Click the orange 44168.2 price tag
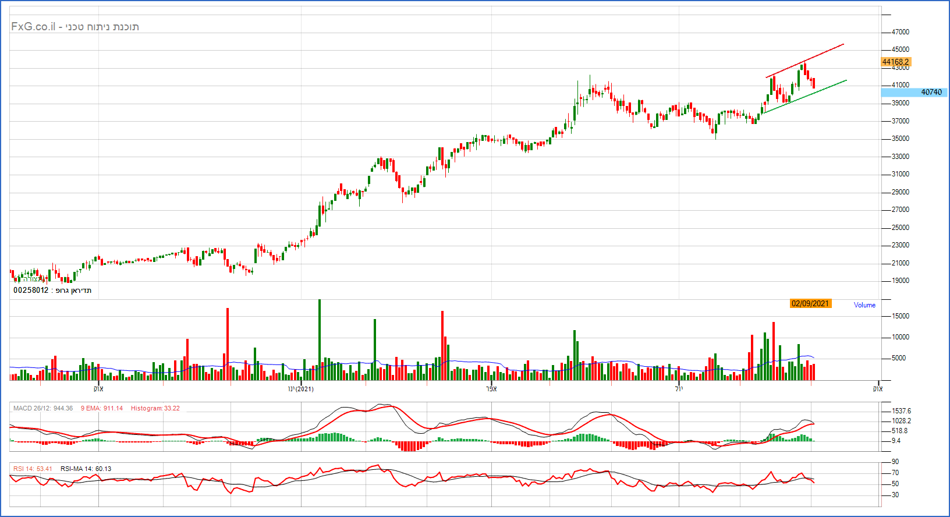The width and height of the screenshot is (950, 517). [x=895, y=62]
